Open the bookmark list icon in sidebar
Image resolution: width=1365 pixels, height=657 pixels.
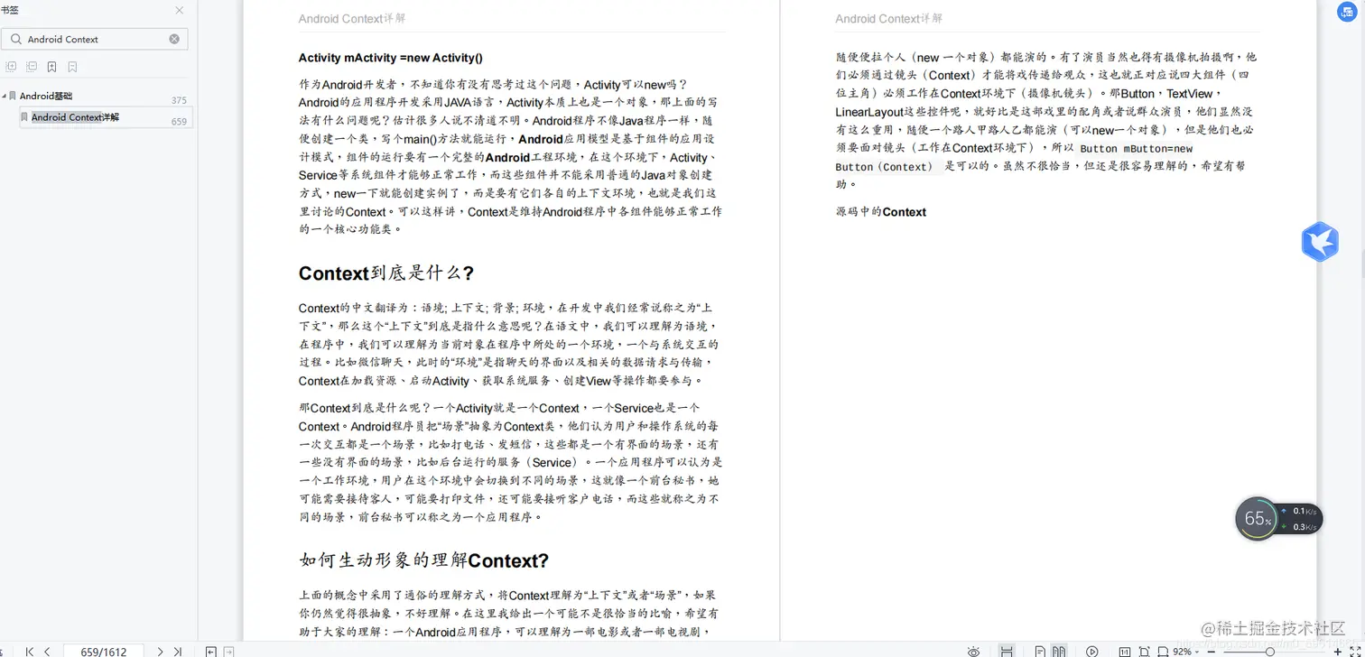pyautogui.click(x=72, y=67)
